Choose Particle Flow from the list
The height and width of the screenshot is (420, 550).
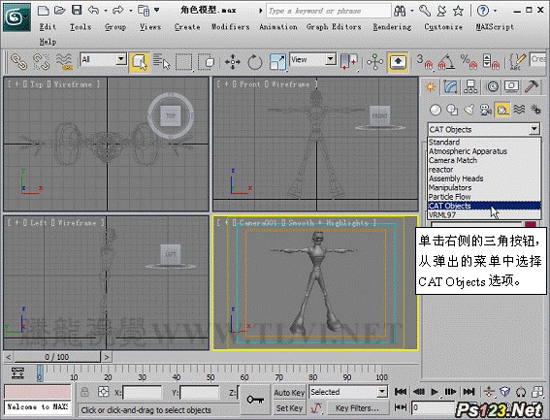pos(484,197)
